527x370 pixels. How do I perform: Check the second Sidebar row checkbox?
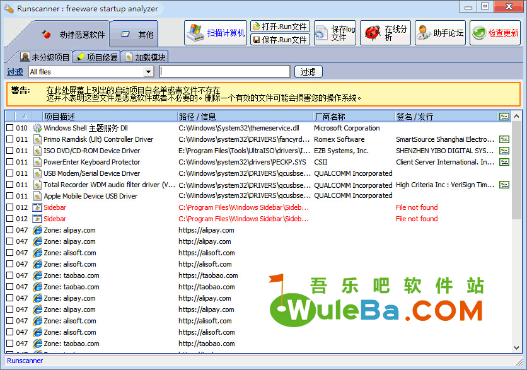tap(10, 219)
